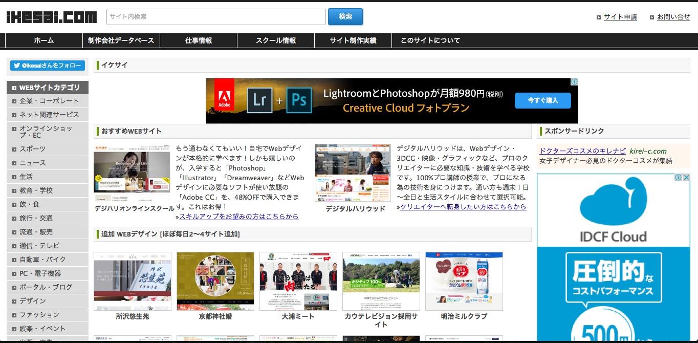Open the 京都神社婚 site thumbnail
Image resolution: width=698 pixels, height=343 pixels.
coord(215,281)
